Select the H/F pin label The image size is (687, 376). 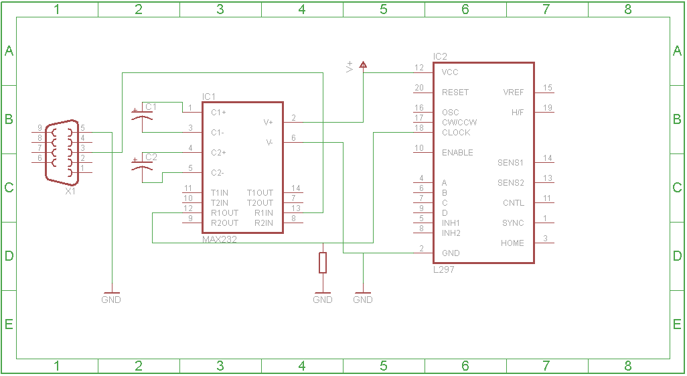click(x=518, y=113)
